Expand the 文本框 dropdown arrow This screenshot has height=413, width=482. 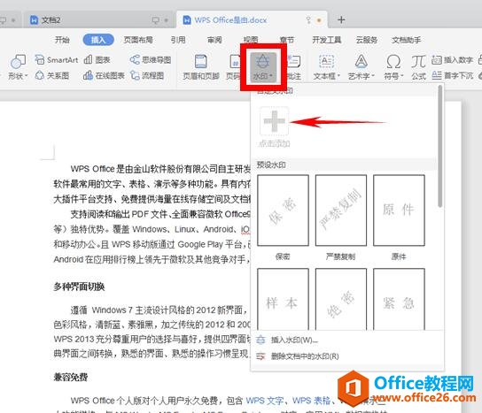(338, 76)
